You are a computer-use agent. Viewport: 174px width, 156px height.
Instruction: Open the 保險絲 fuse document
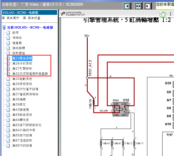tap(17, 38)
